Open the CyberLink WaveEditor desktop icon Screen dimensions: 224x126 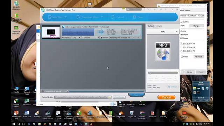pyautogui.click(x=69, y=115)
